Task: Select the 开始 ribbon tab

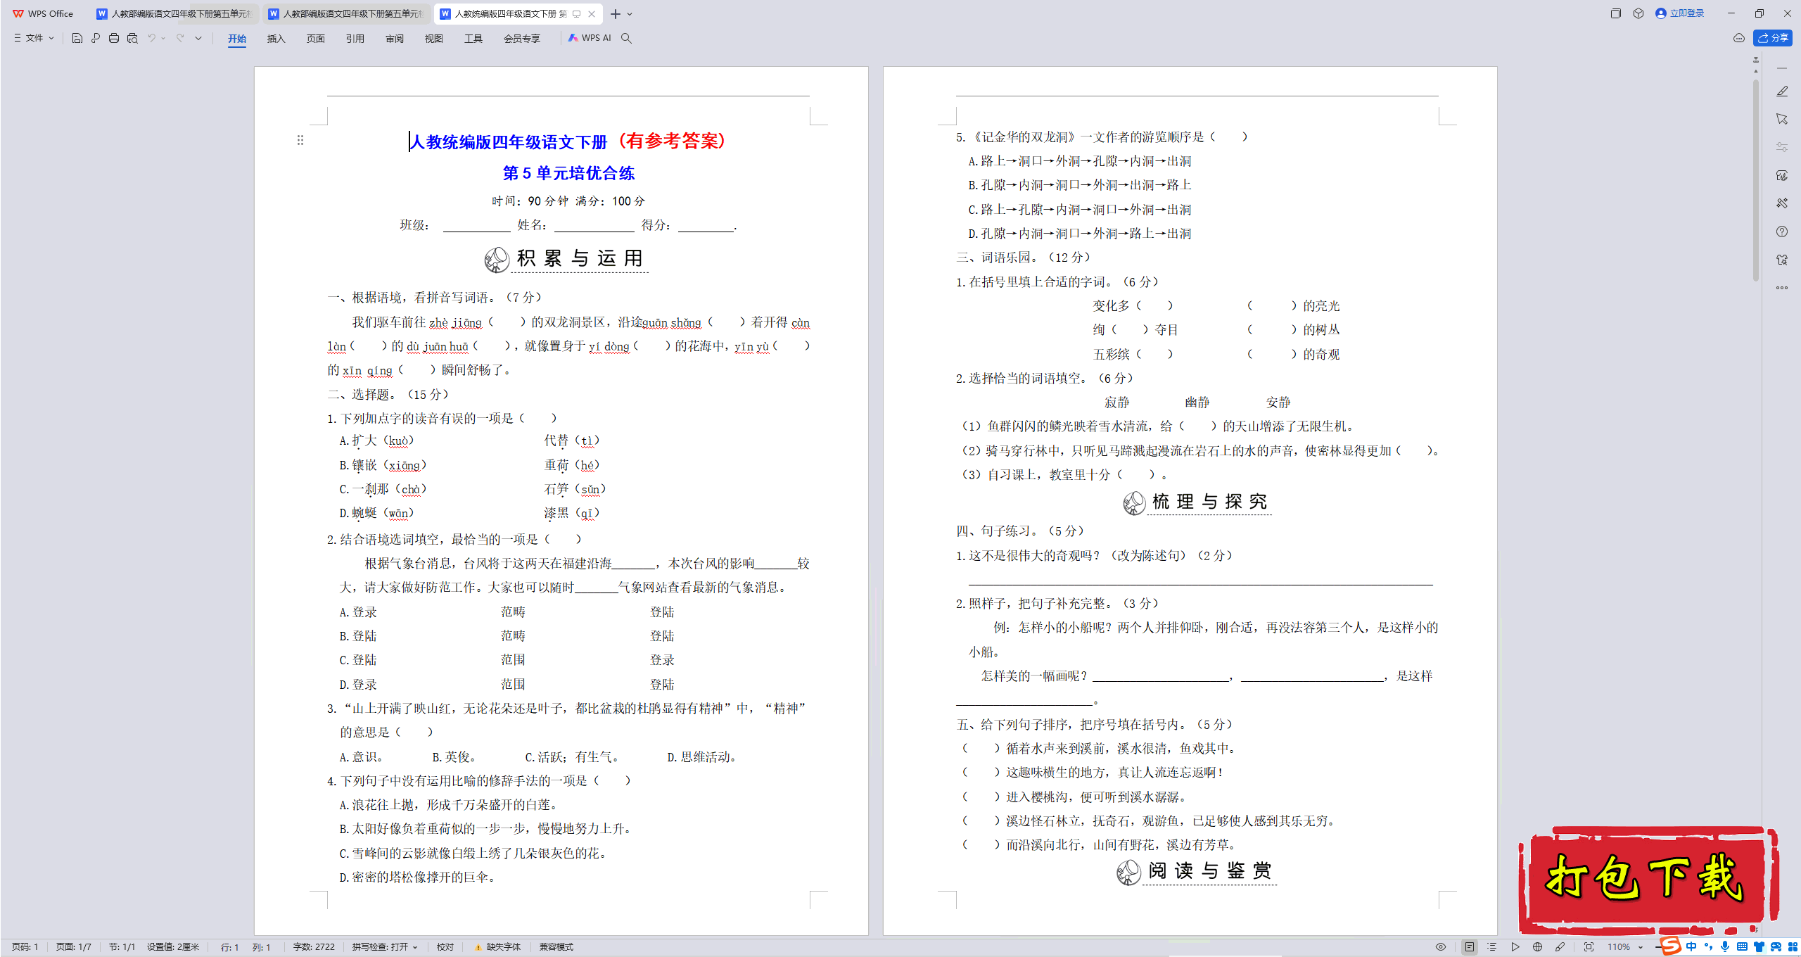Action: tap(237, 39)
